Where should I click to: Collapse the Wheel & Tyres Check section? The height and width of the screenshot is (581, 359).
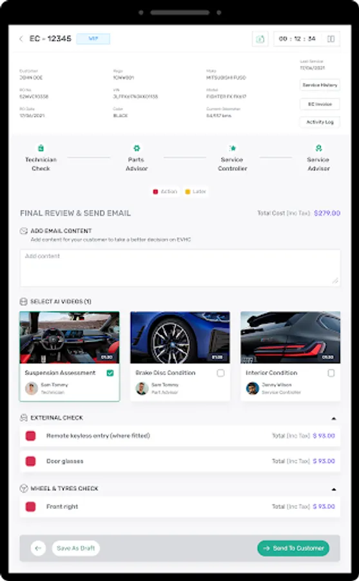(x=333, y=489)
